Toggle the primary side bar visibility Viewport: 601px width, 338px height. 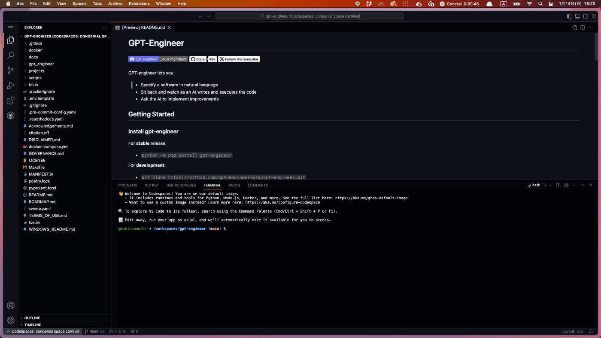coord(569,16)
